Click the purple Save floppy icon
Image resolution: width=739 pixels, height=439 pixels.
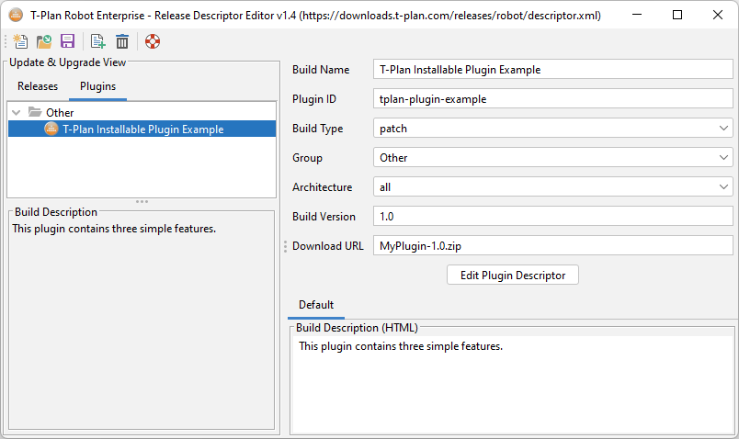[x=67, y=41]
